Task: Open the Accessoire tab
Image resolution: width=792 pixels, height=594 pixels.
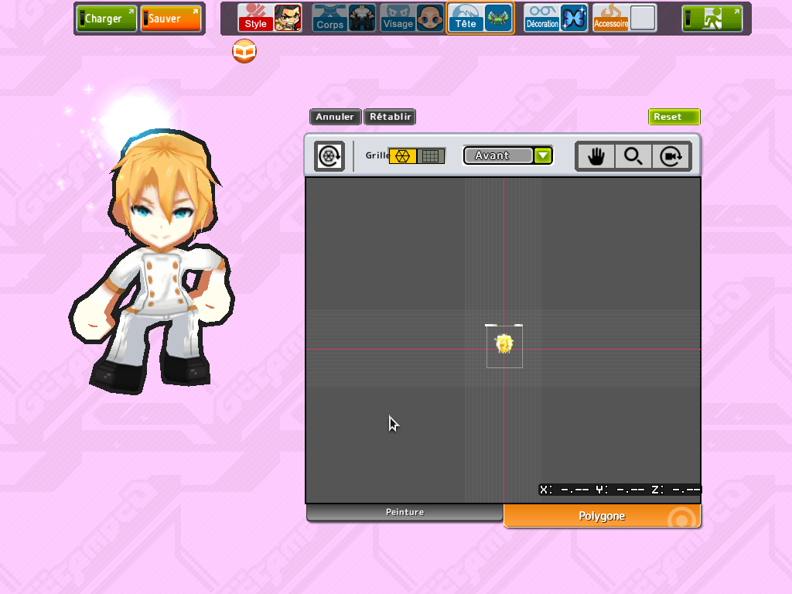Action: 611,19
